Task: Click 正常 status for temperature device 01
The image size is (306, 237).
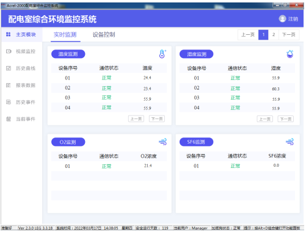Action: tap(106, 78)
